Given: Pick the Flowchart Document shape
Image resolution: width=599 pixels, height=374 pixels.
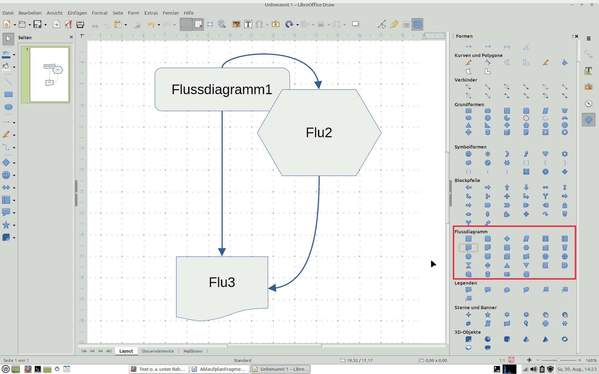Looking at the screenshot, I should pyautogui.click(x=469, y=248).
